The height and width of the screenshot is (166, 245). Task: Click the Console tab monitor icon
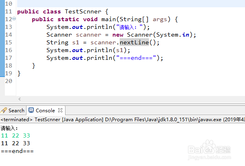tap(31, 110)
